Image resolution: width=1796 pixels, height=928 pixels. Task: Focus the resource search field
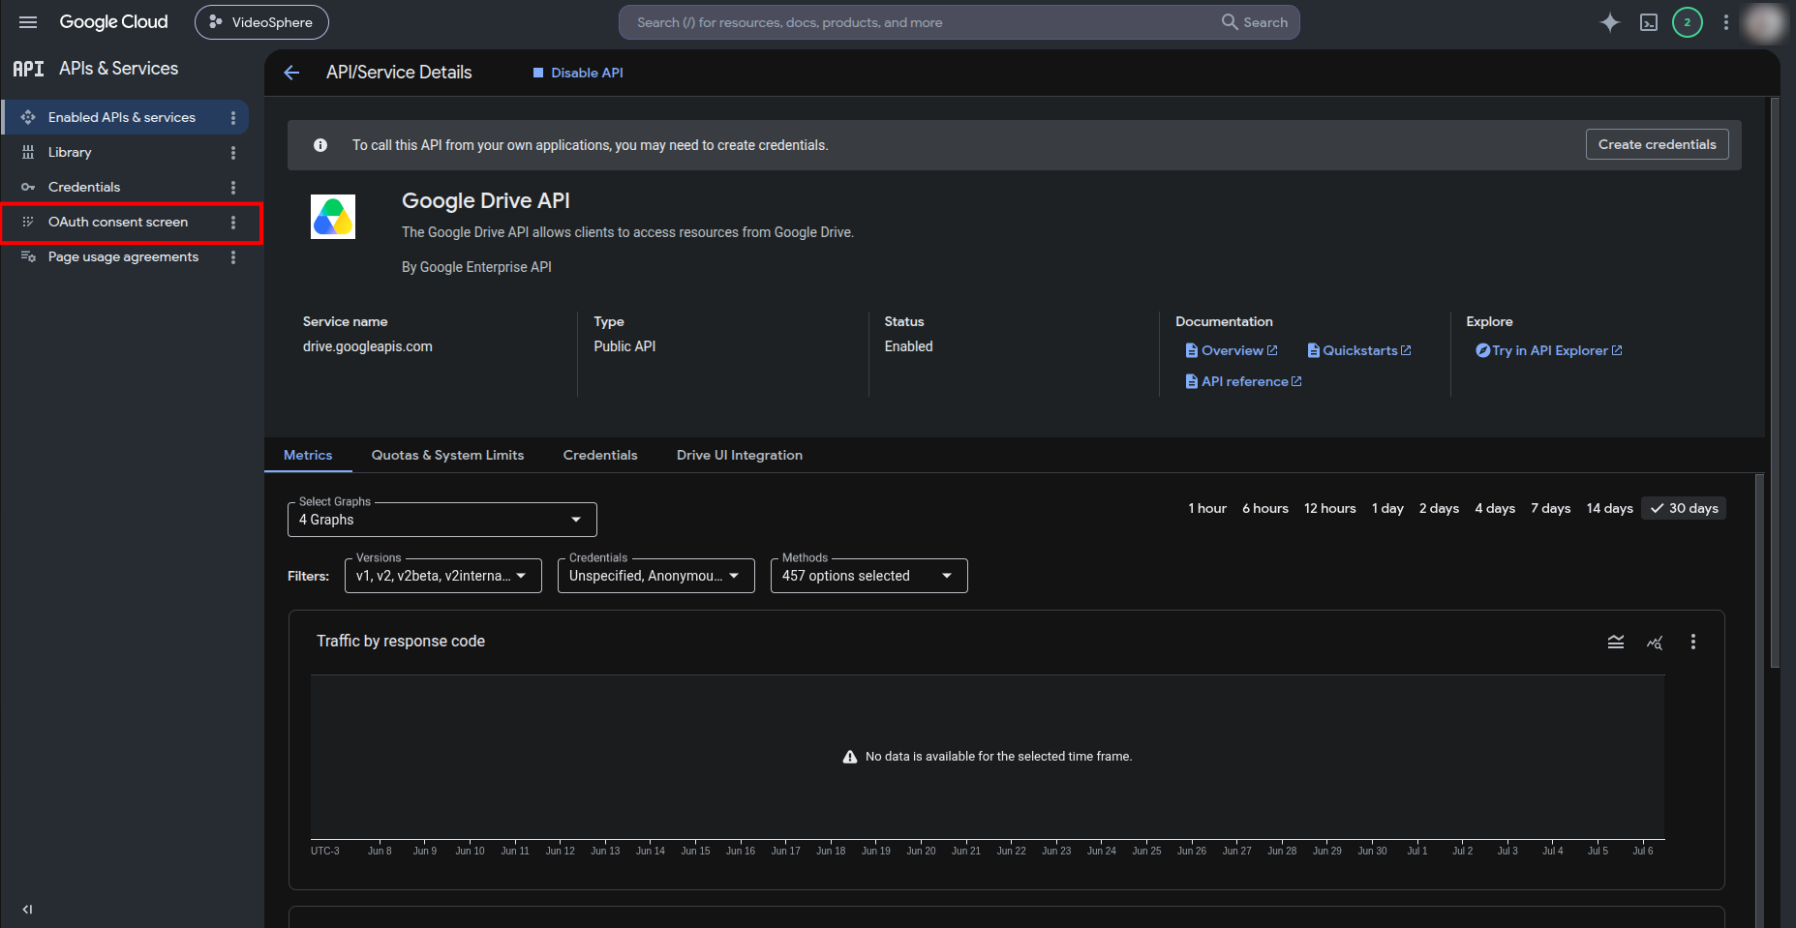pos(920,22)
